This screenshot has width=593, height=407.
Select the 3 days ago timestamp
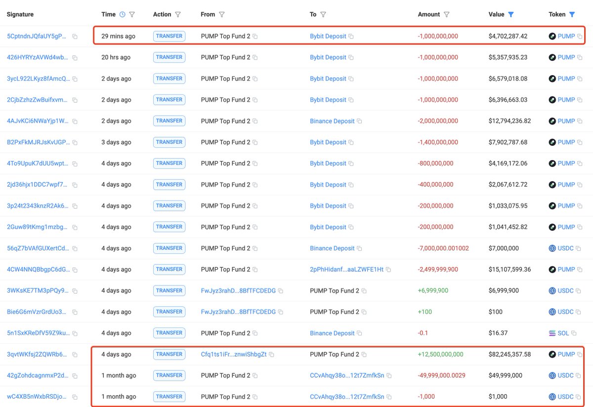coord(116,142)
